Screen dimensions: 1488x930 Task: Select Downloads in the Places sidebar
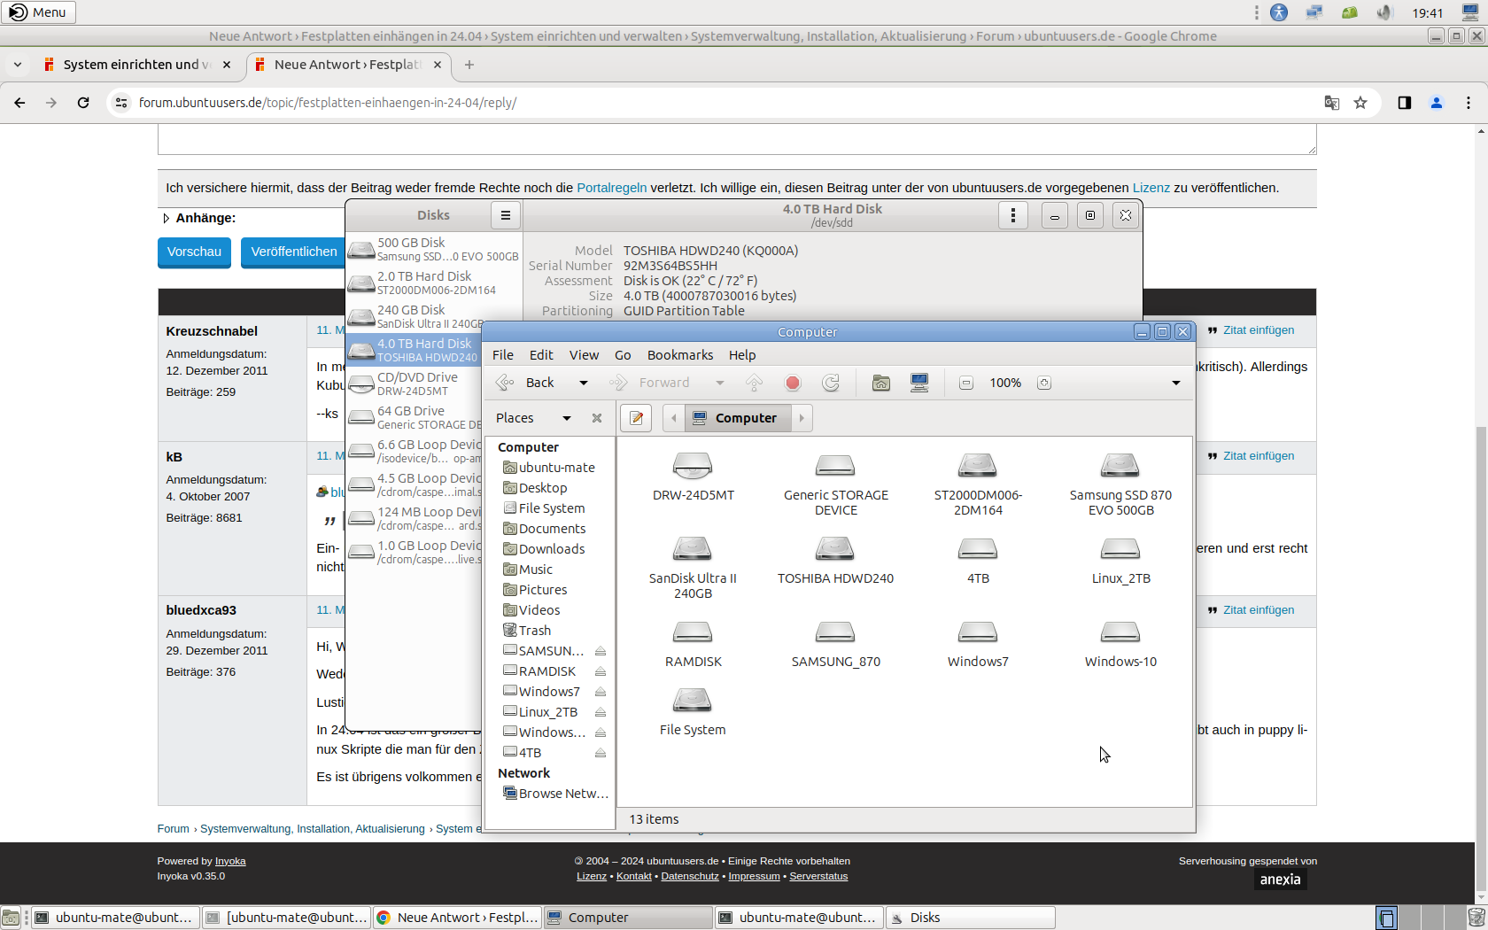click(551, 549)
